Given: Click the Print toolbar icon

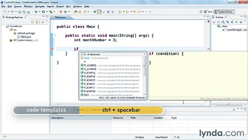Looking at the screenshot, I should click(x=28, y=12).
